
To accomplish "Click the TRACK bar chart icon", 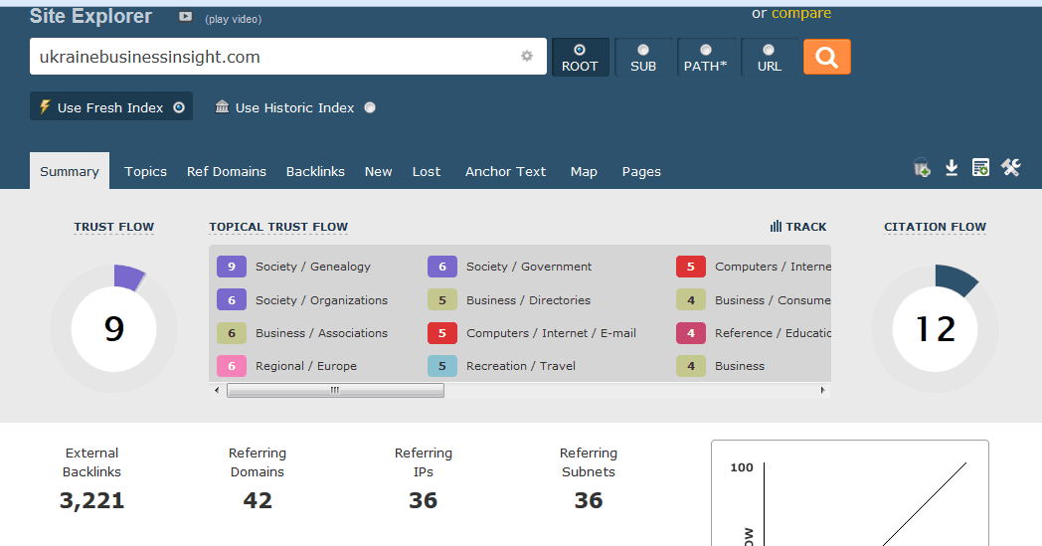I will [x=776, y=226].
